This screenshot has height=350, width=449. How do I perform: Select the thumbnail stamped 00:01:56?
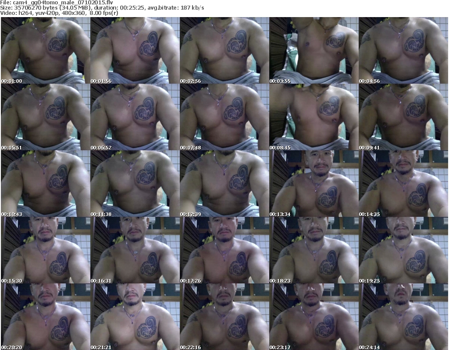point(135,50)
